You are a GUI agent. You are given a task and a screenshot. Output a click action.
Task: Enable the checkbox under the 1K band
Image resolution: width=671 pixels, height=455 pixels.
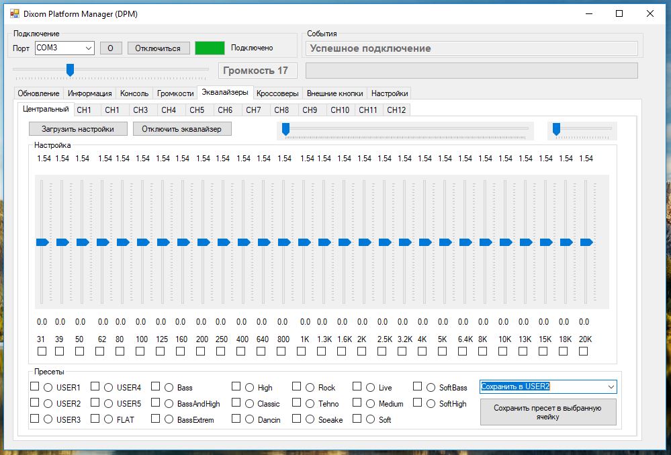pos(302,351)
